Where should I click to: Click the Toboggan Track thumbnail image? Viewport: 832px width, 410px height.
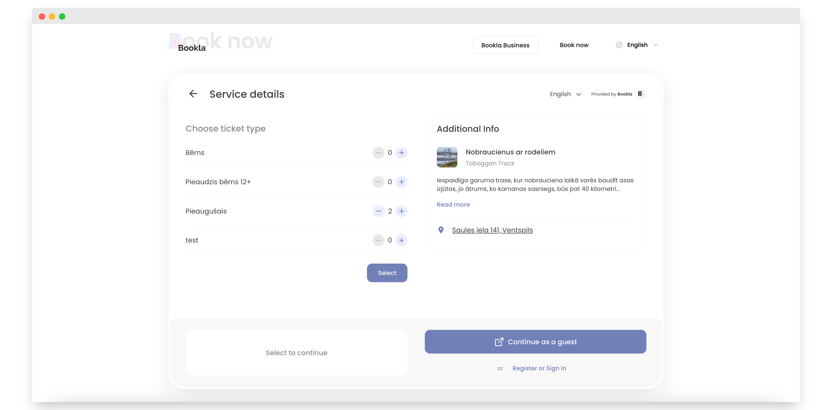click(447, 157)
